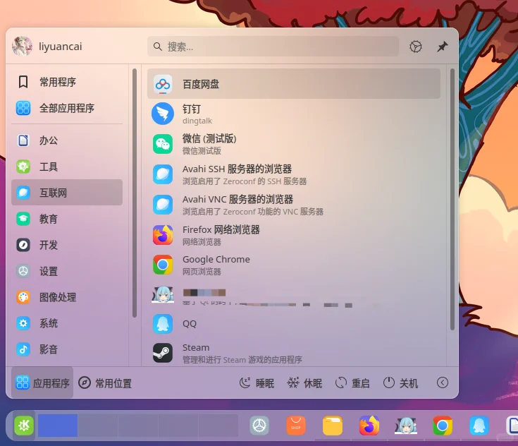Switch to 常用位置 places tab

[105, 382]
